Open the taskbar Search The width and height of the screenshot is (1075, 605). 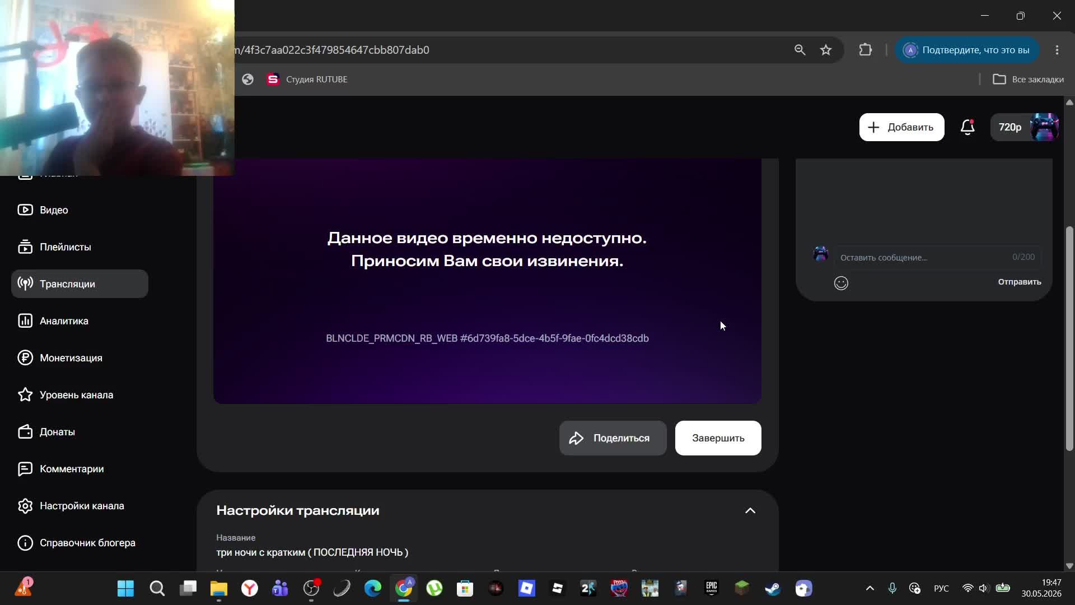(157, 589)
